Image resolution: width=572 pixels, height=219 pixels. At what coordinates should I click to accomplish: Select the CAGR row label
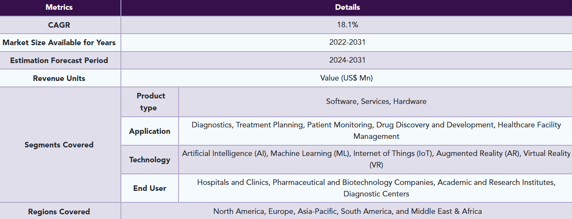pos(59,25)
